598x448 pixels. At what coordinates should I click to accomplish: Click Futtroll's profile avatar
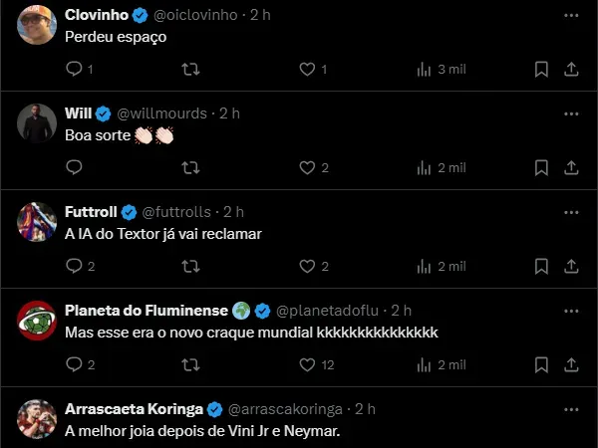[x=37, y=223]
